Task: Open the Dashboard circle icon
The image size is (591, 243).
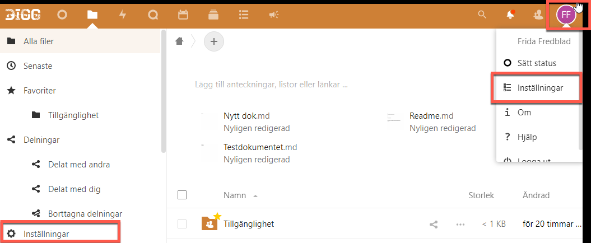Action: click(x=62, y=15)
